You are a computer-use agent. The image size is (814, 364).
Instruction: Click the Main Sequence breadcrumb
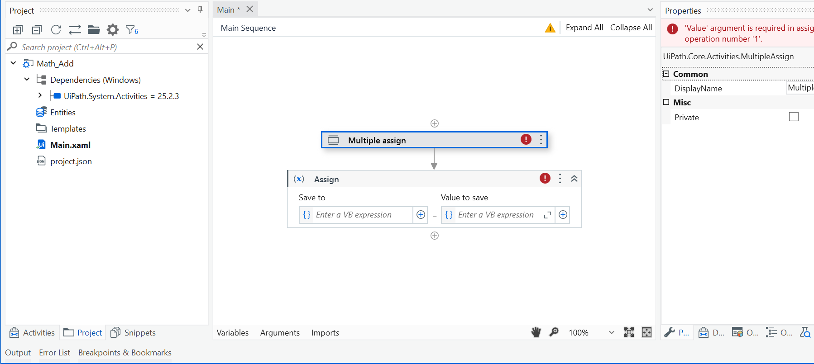[x=248, y=28]
